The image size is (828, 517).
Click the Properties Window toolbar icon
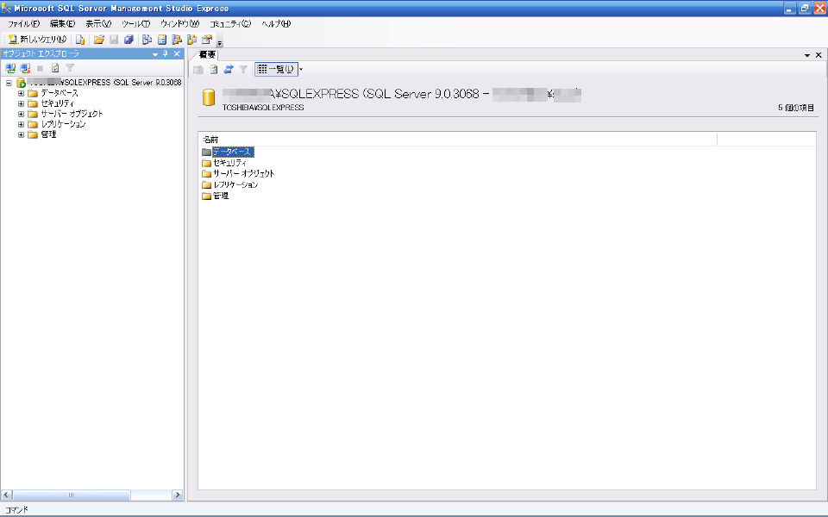(x=206, y=40)
